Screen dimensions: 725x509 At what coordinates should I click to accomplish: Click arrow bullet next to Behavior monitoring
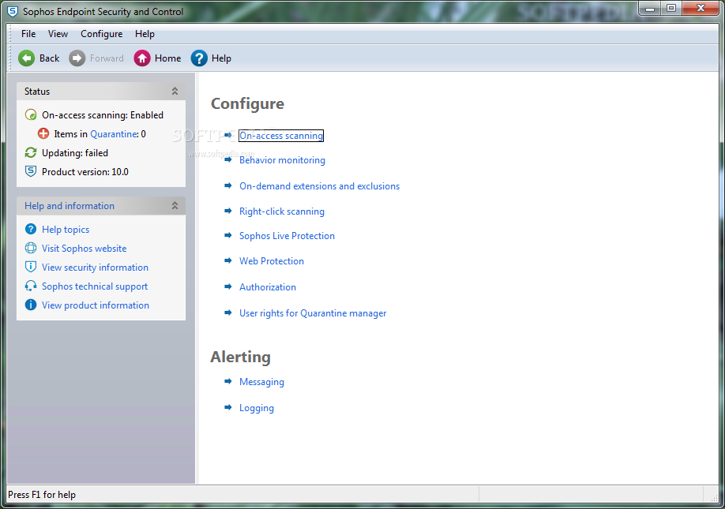[228, 160]
